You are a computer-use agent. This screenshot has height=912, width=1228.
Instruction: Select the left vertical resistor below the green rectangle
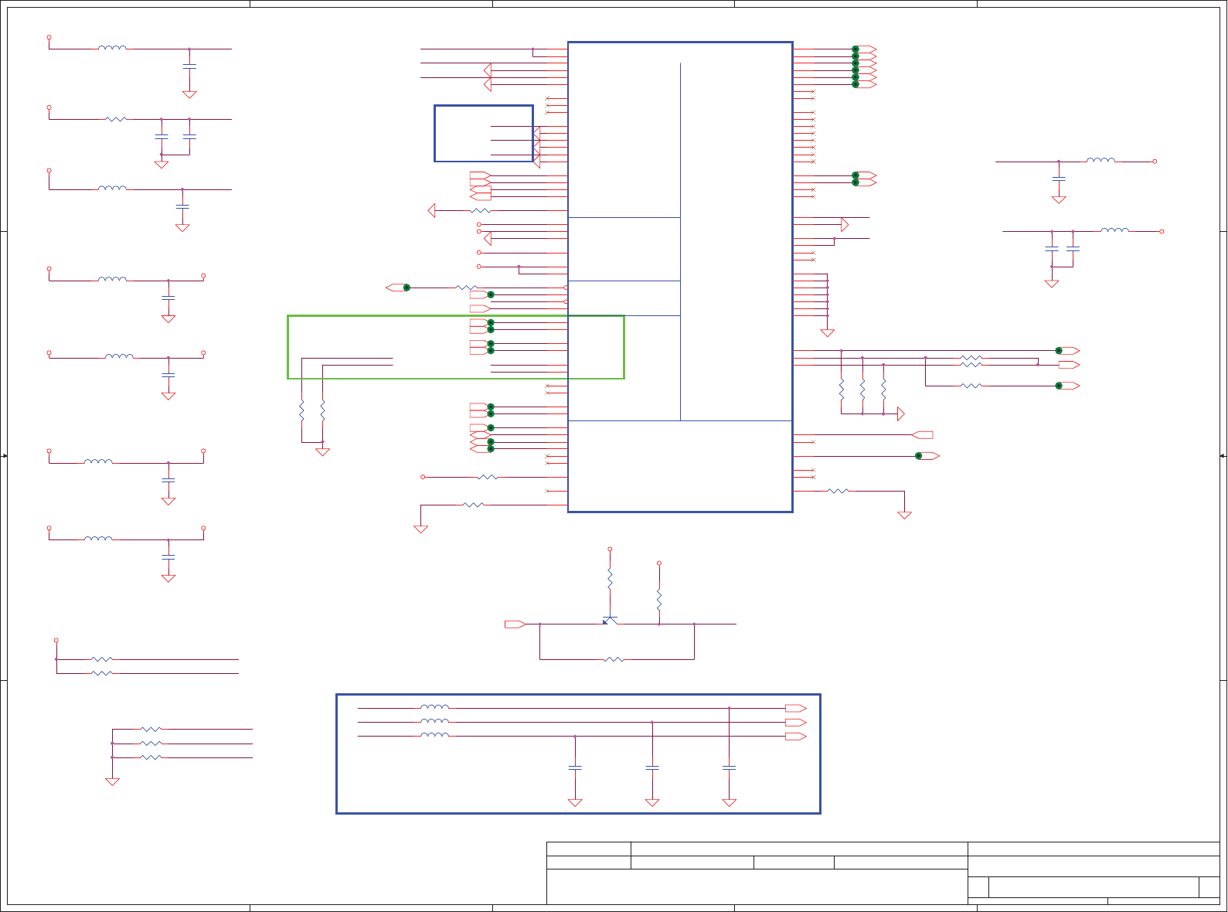pyautogui.click(x=302, y=410)
